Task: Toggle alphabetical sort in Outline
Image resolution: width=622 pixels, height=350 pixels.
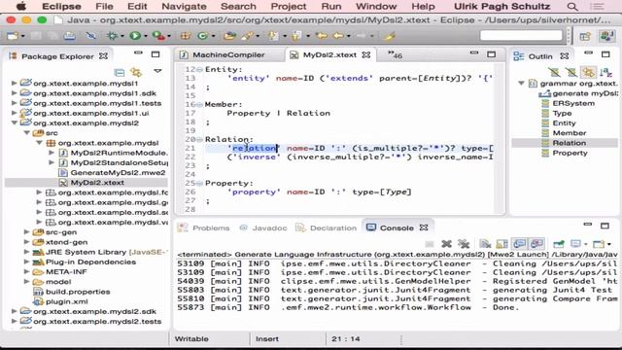Action: tap(605, 72)
